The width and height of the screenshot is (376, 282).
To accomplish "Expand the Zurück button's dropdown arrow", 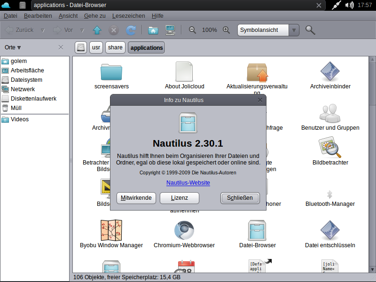I will coord(43,30).
